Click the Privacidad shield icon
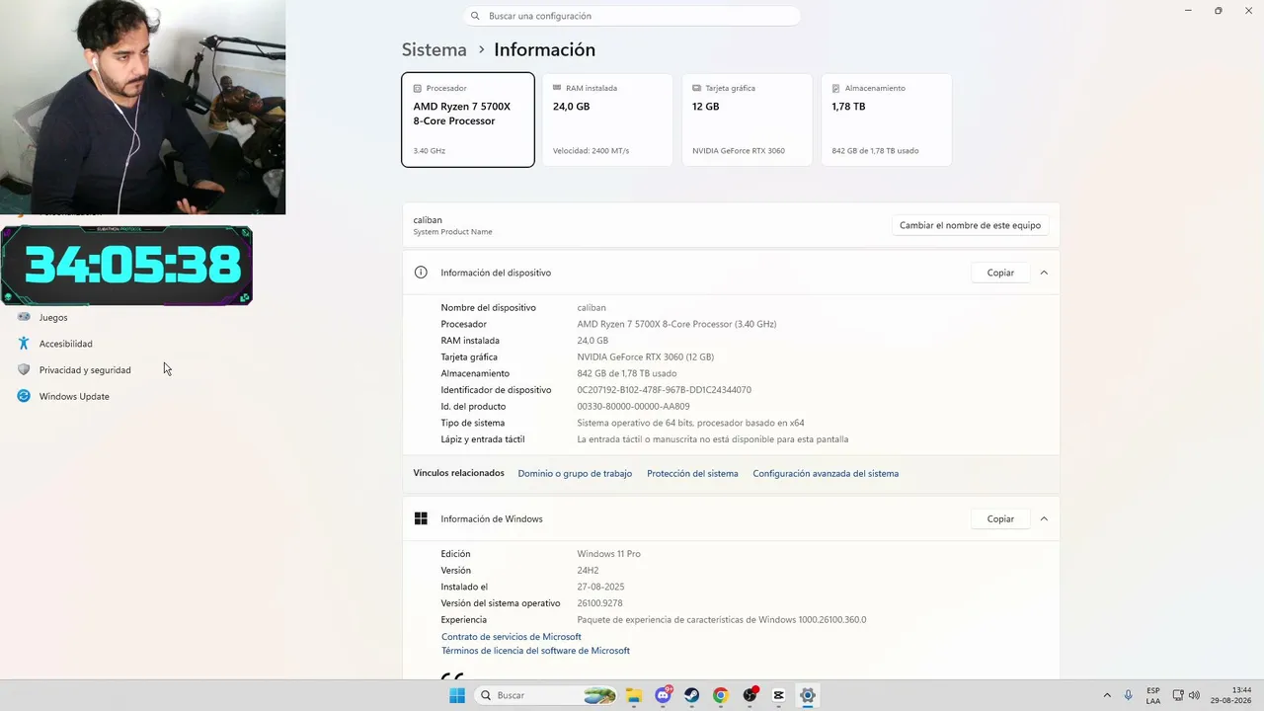Screen dimensions: 1264x711 tap(24, 369)
